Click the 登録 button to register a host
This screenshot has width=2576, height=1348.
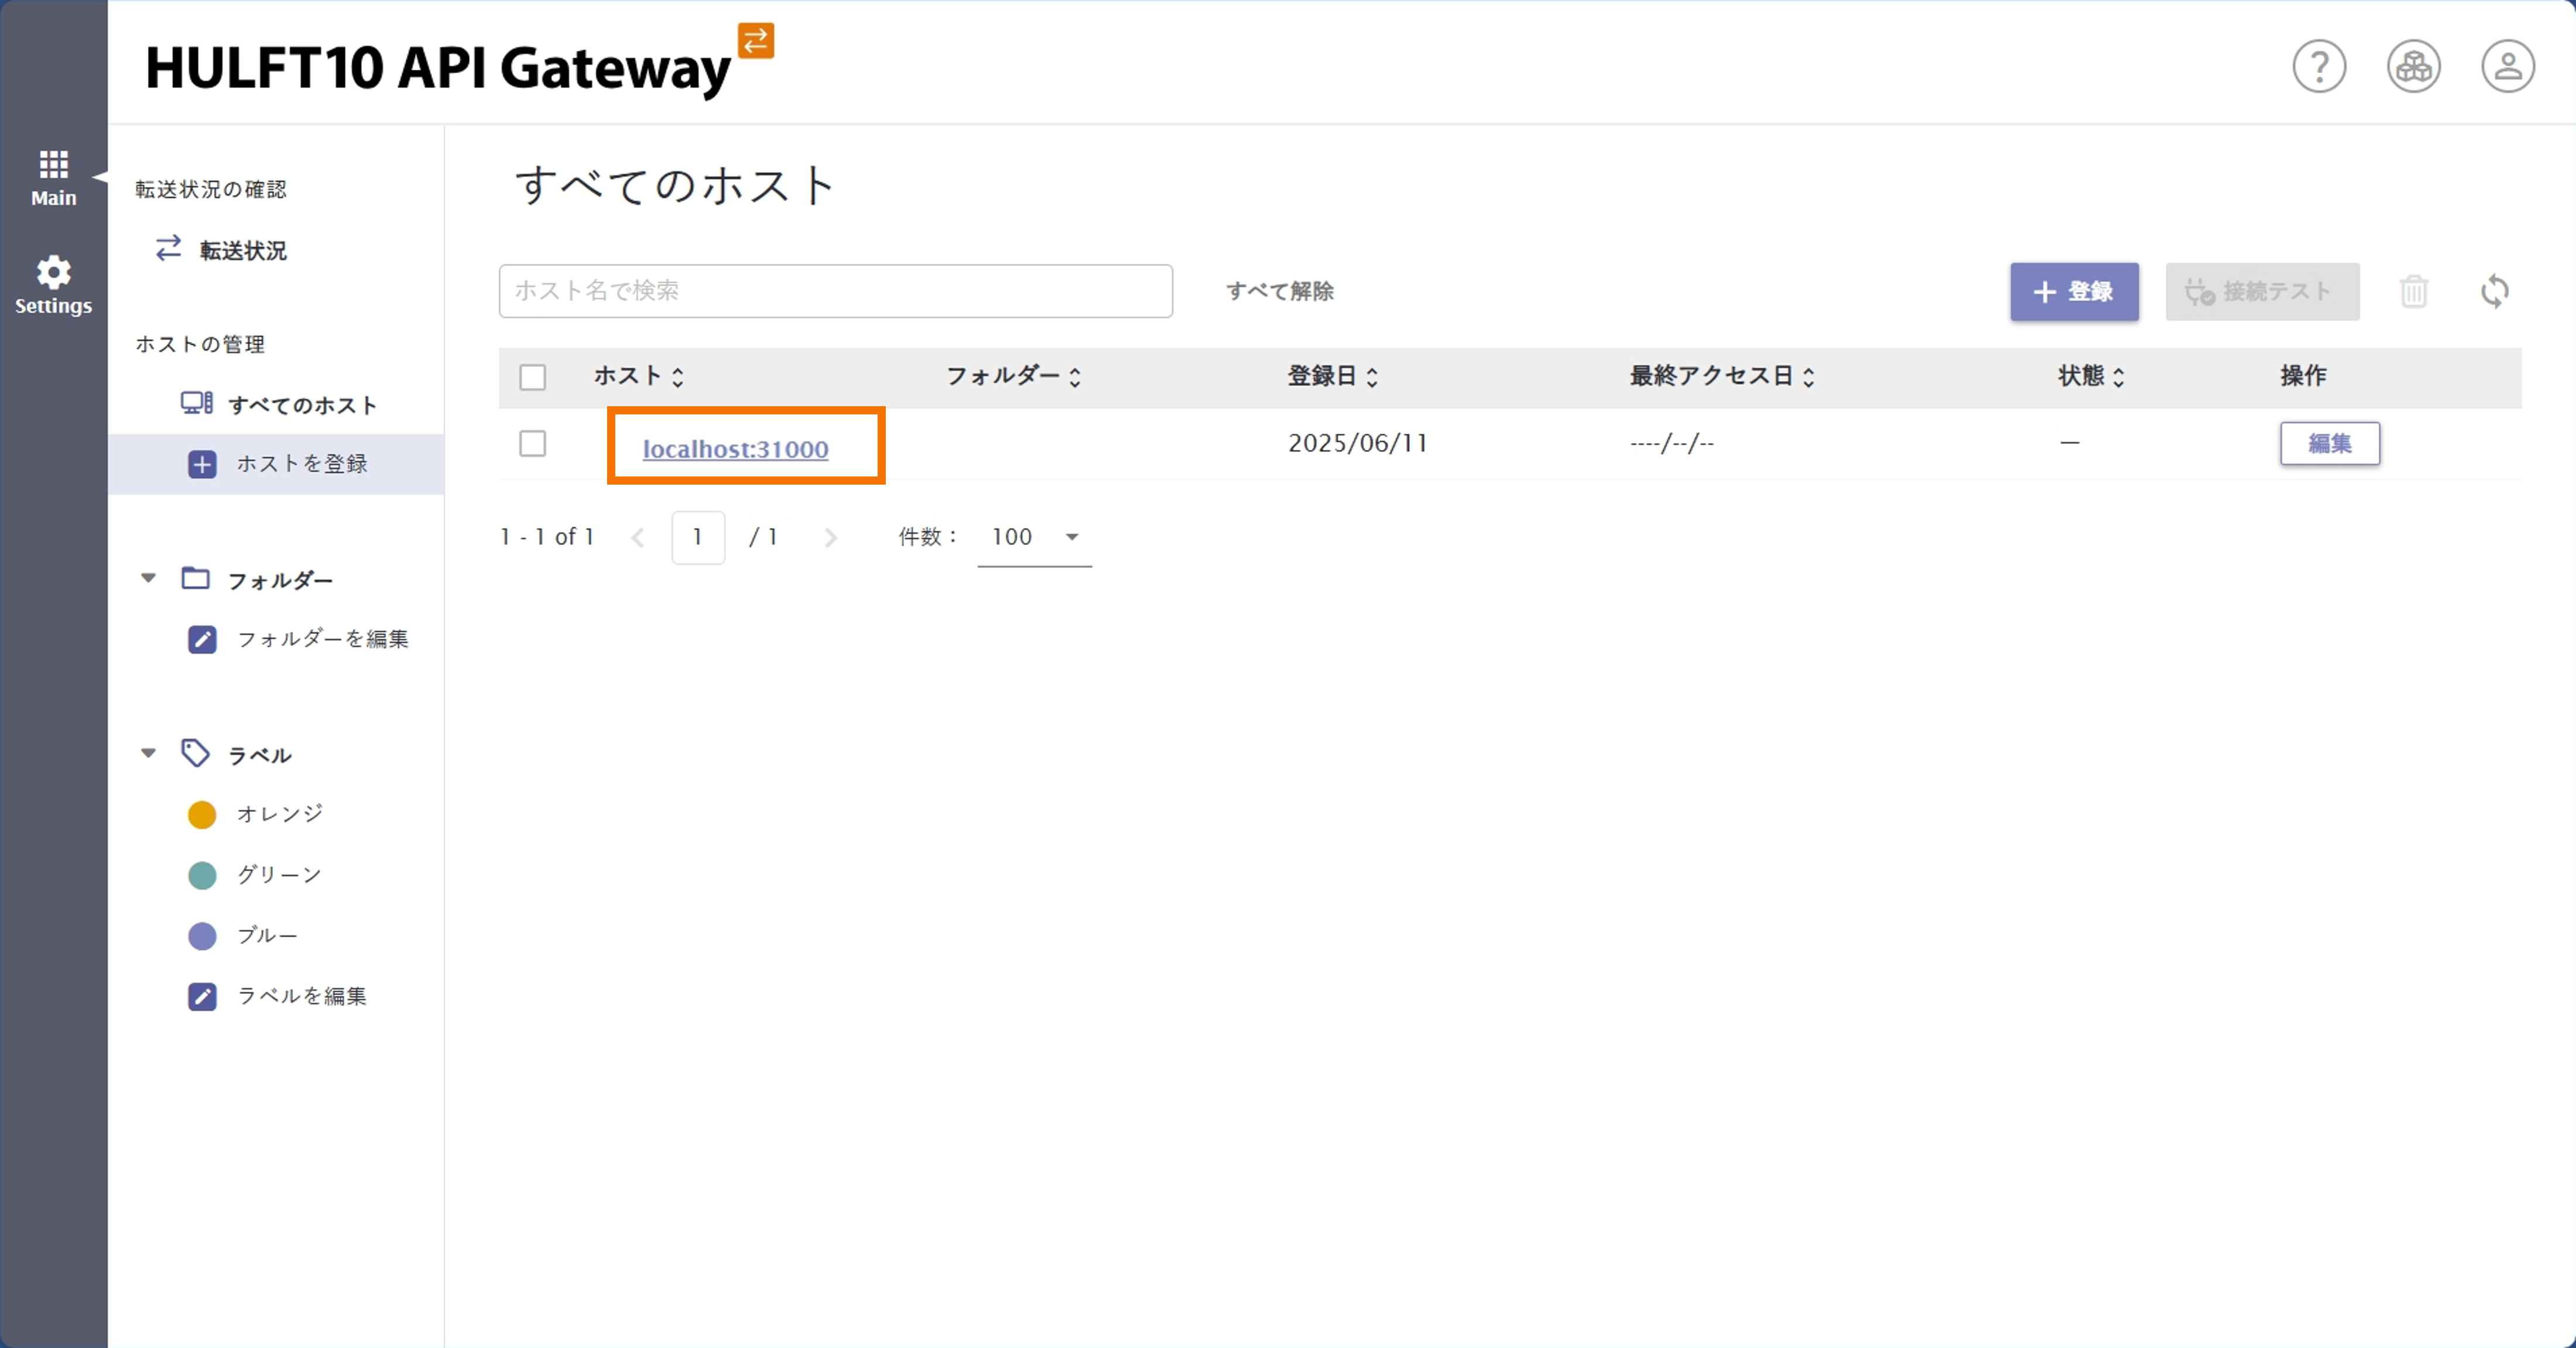(x=2074, y=292)
